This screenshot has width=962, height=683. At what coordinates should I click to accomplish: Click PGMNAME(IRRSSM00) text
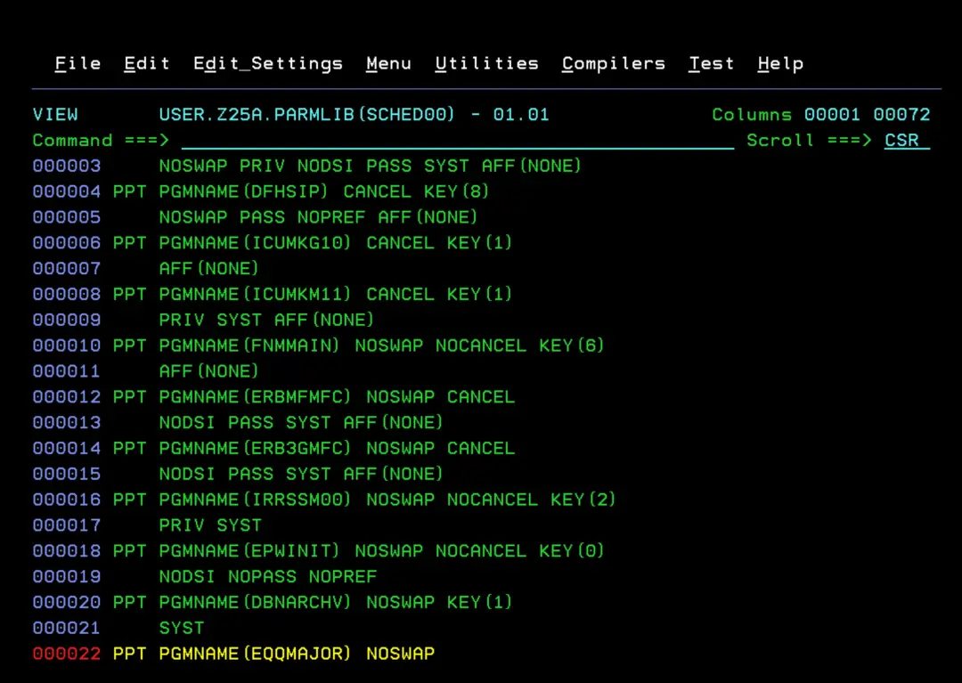point(256,500)
